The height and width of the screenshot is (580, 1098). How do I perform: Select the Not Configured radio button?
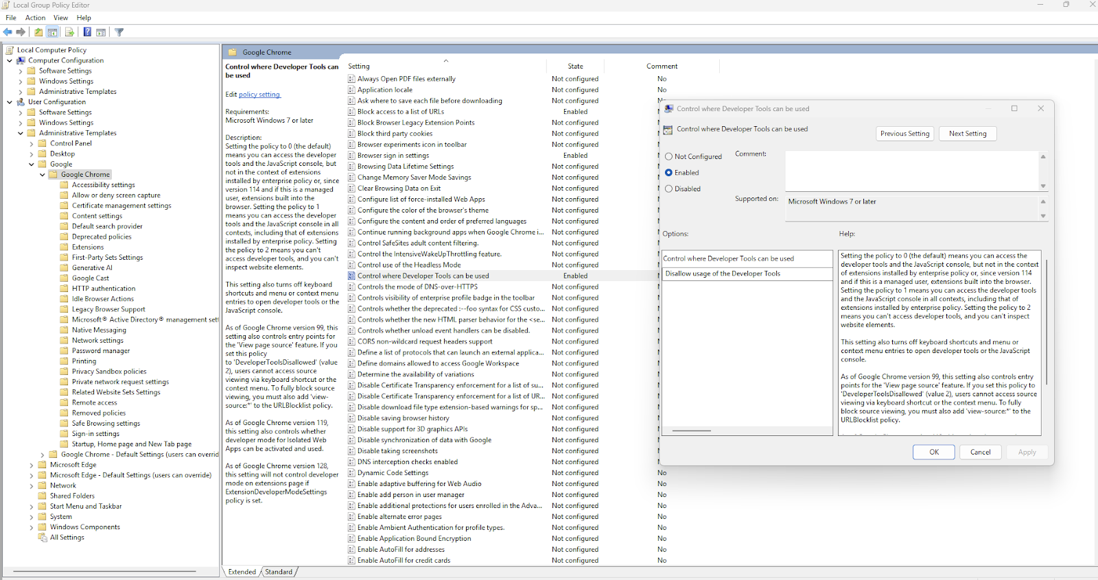click(x=669, y=157)
